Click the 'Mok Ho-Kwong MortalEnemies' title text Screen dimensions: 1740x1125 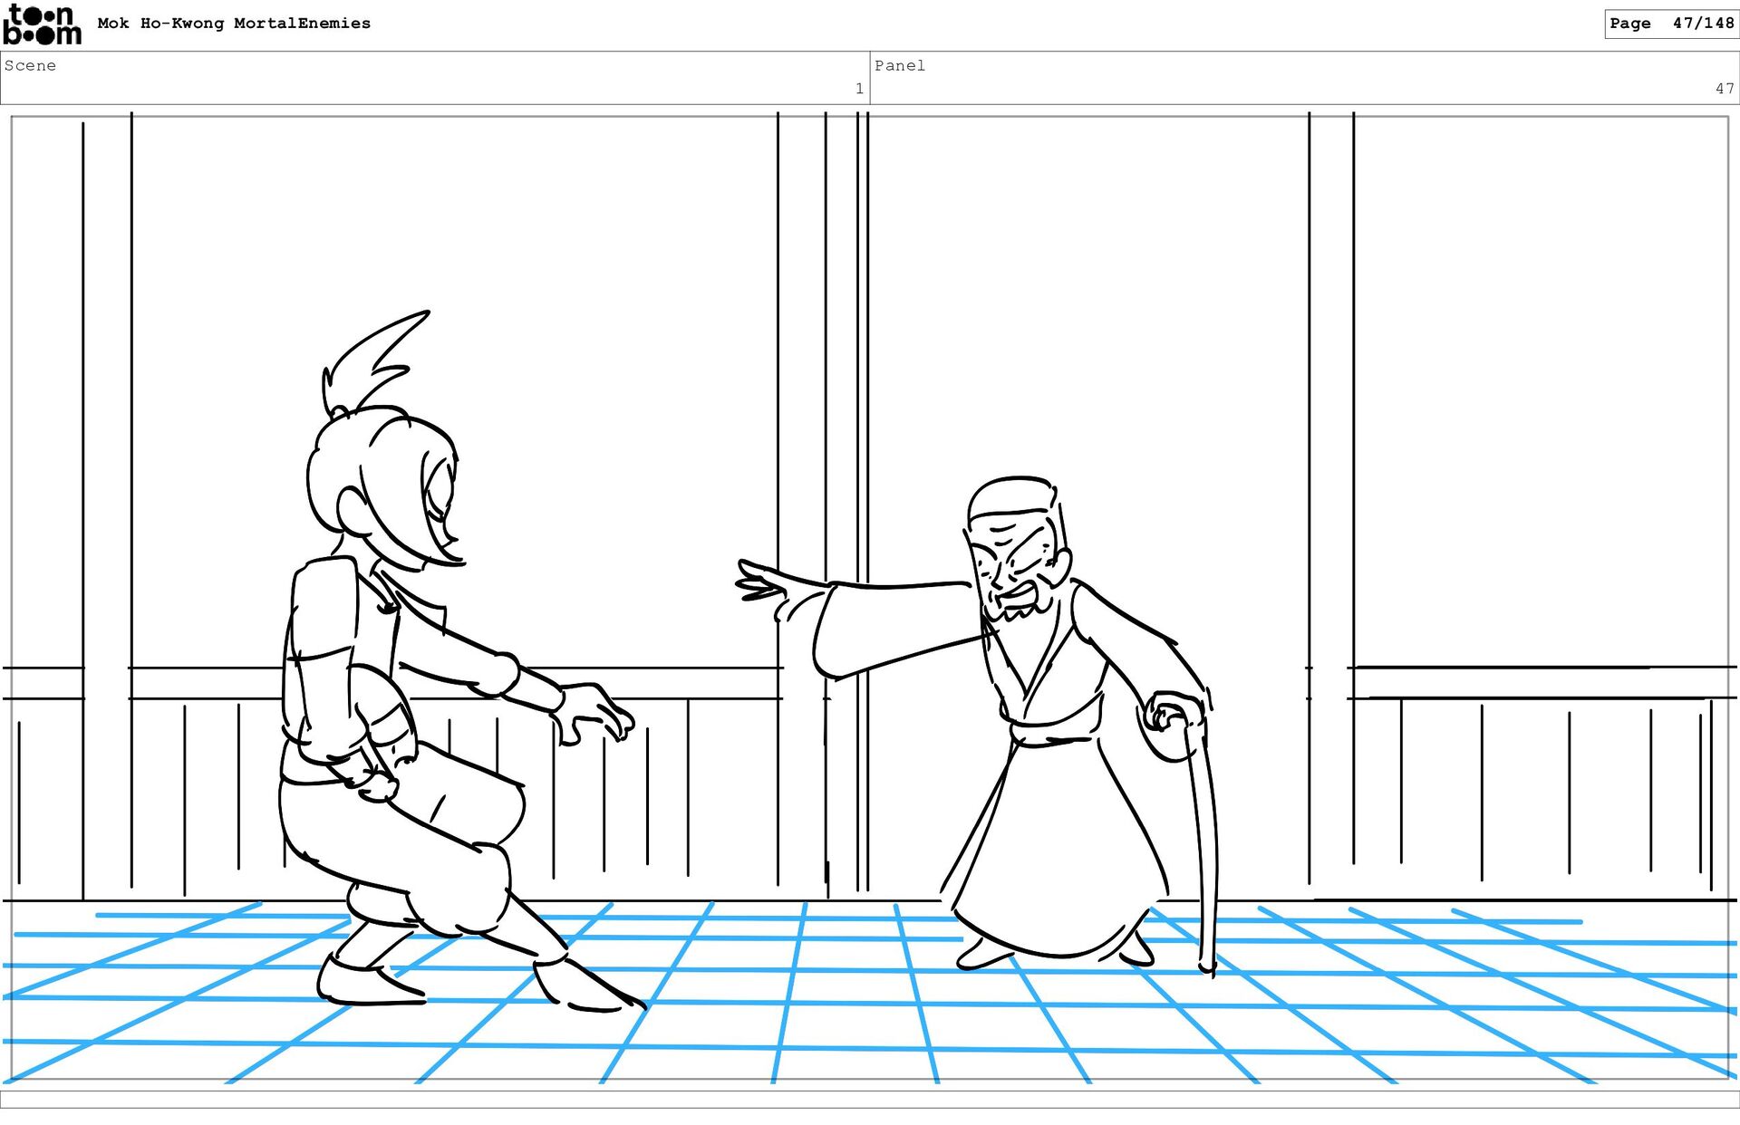pyautogui.click(x=234, y=24)
